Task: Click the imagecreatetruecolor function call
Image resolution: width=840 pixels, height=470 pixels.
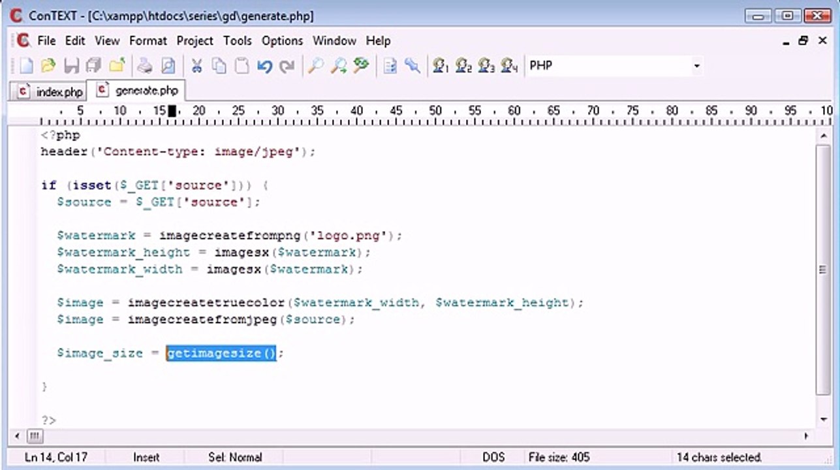Action: click(206, 303)
